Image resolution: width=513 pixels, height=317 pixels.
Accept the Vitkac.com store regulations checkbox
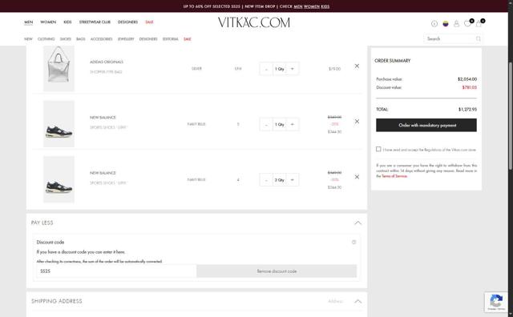click(x=378, y=149)
